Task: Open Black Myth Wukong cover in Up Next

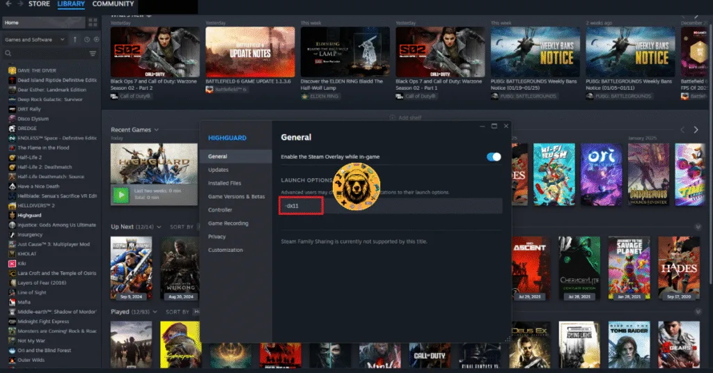Action: tap(180, 268)
